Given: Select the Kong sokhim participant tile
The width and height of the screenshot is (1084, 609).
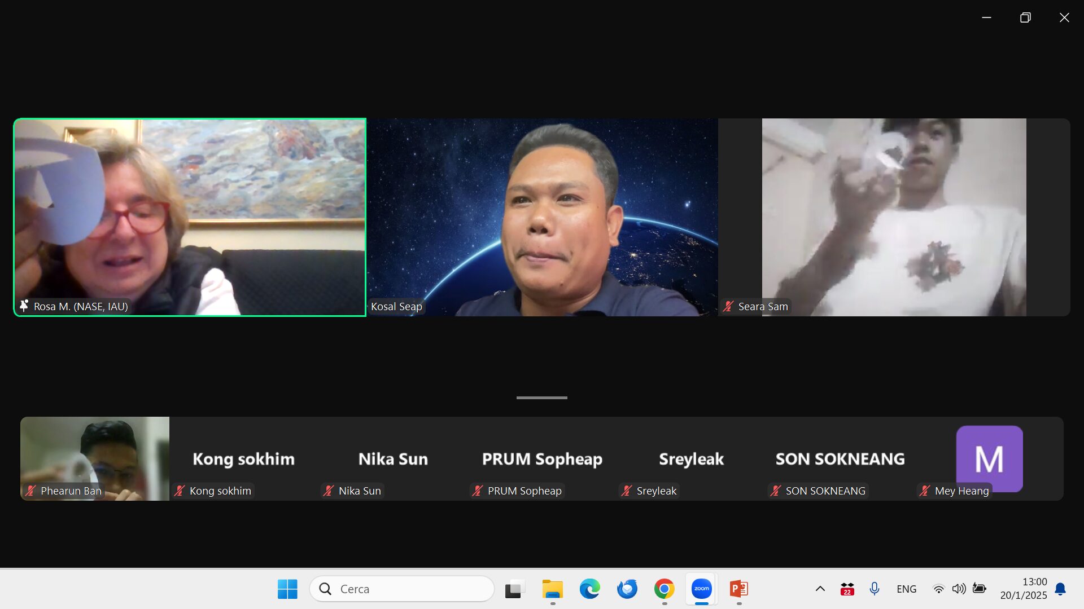Looking at the screenshot, I should click(x=244, y=458).
